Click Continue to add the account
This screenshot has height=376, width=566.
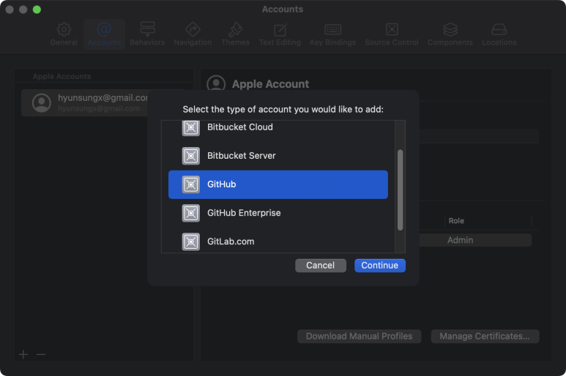[x=380, y=266]
